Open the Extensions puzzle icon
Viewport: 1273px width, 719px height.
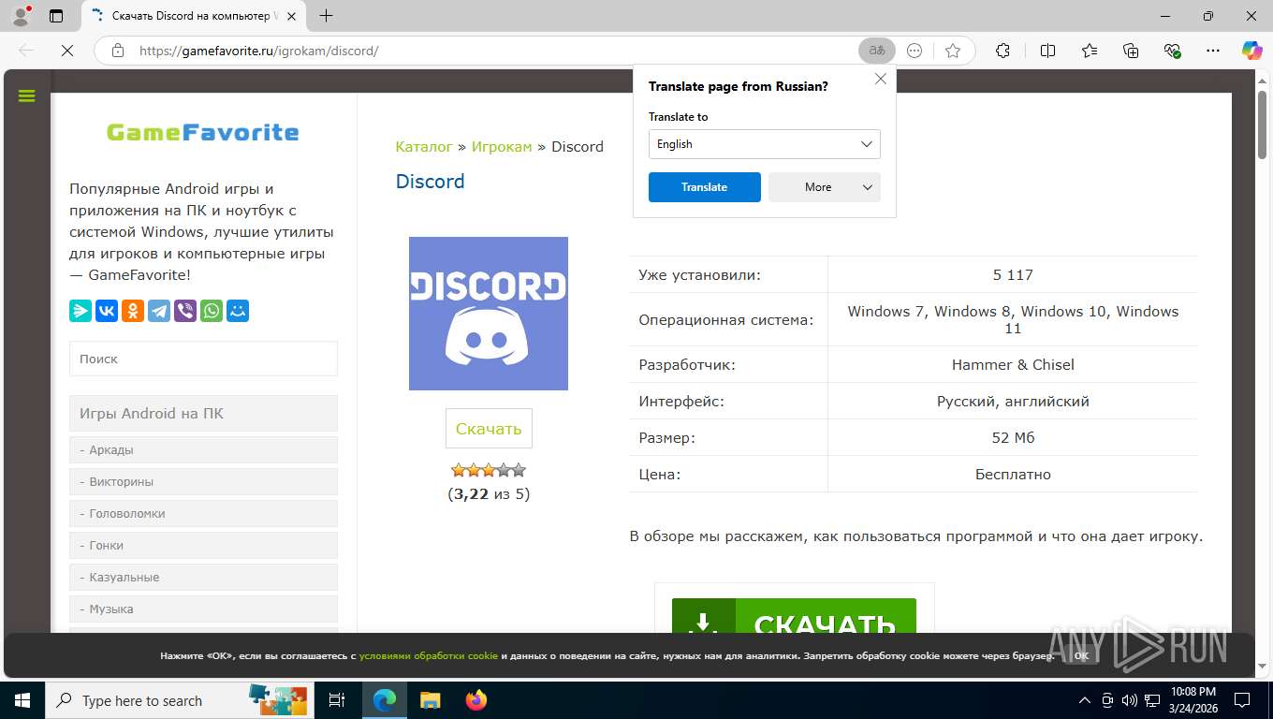pyautogui.click(x=1002, y=51)
